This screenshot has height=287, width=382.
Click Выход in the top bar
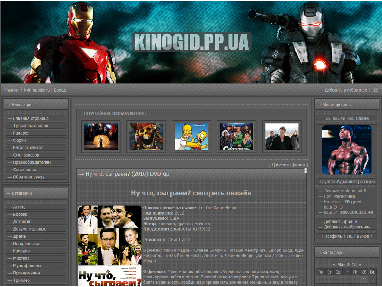pos(60,90)
